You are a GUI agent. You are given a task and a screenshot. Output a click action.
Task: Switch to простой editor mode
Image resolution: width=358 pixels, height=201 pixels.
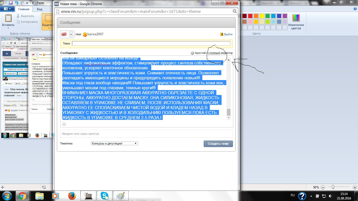(200, 53)
